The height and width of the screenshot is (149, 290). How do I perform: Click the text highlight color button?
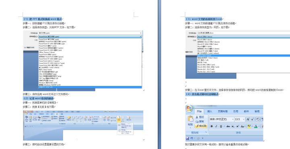click(x=249, y=126)
